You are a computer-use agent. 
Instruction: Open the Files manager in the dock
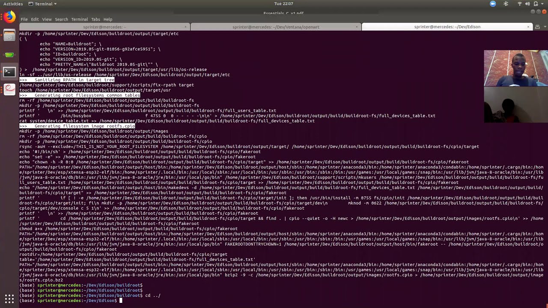pyautogui.click(x=9, y=36)
